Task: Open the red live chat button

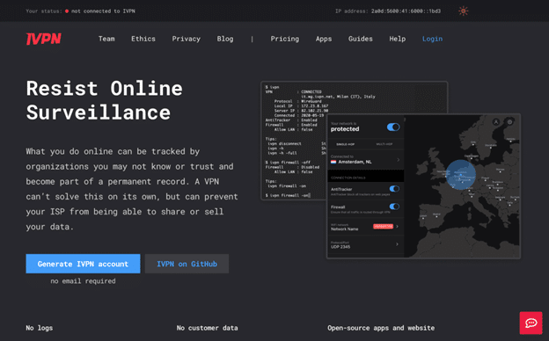Action: (x=531, y=323)
